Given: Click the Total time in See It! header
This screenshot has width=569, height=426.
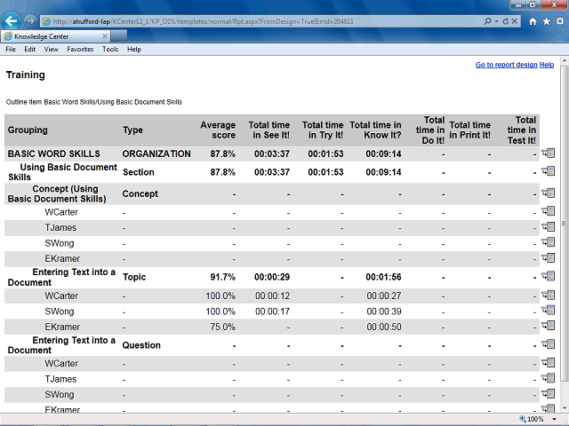Looking at the screenshot, I should (x=268, y=130).
